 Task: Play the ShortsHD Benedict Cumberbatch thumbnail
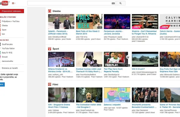click(145, 95)
